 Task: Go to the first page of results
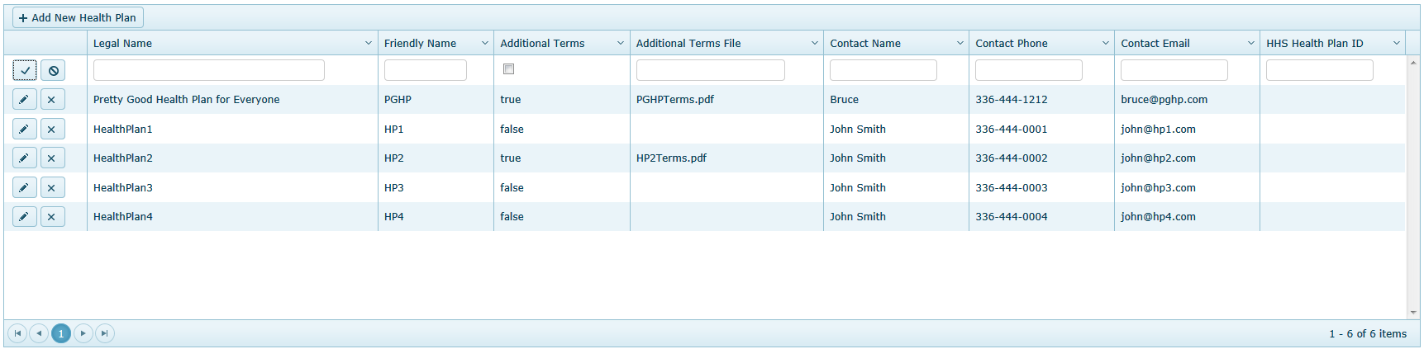pyautogui.click(x=17, y=333)
